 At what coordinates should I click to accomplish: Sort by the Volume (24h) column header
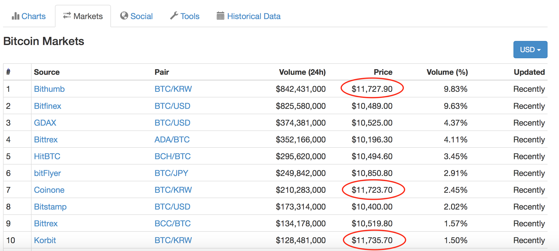point(302,72)
